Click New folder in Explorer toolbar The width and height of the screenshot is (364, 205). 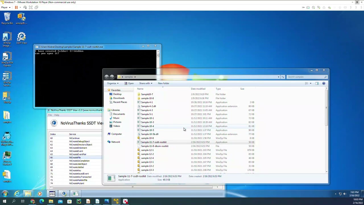(x=164, y=83)
